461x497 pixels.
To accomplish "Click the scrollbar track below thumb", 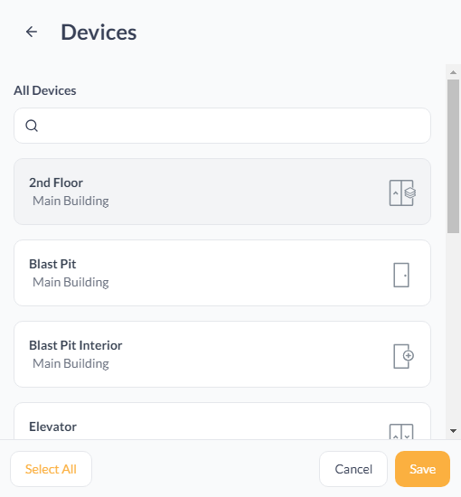I will click(x=453, y=330).
